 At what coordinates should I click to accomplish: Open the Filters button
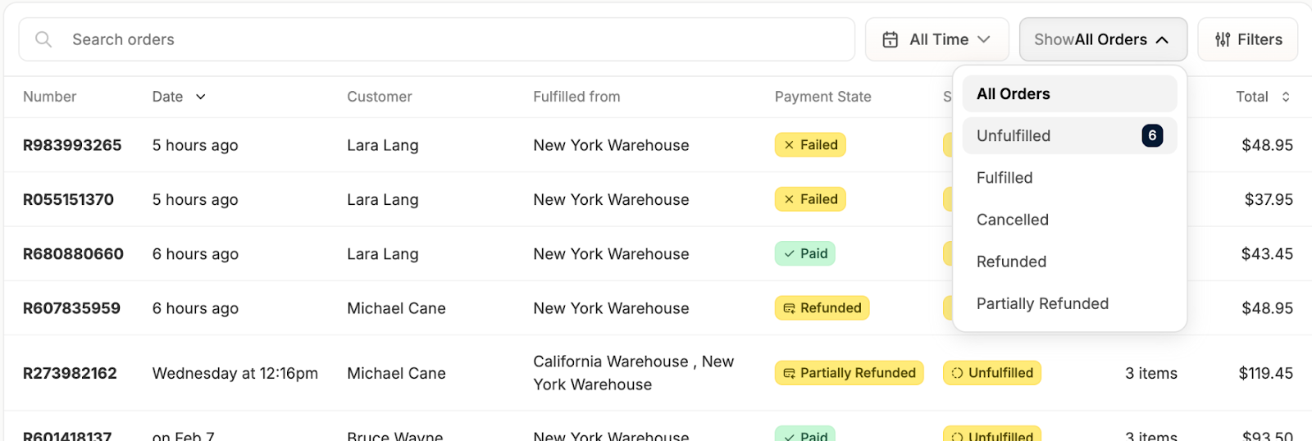1248,39
